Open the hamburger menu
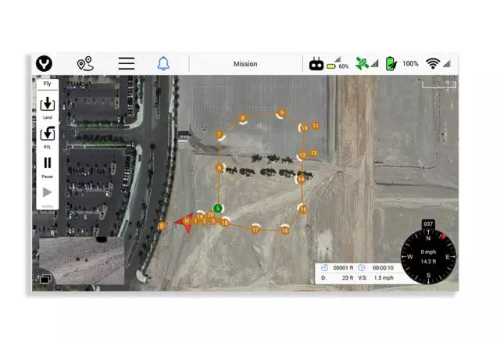 pyautogui.click(x=127, y=64)
